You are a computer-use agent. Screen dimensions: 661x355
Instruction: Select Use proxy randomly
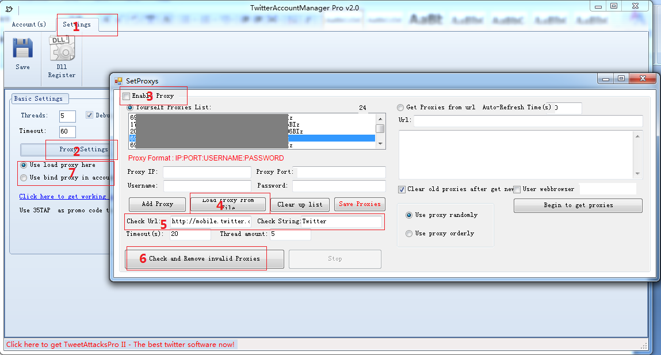409,215
